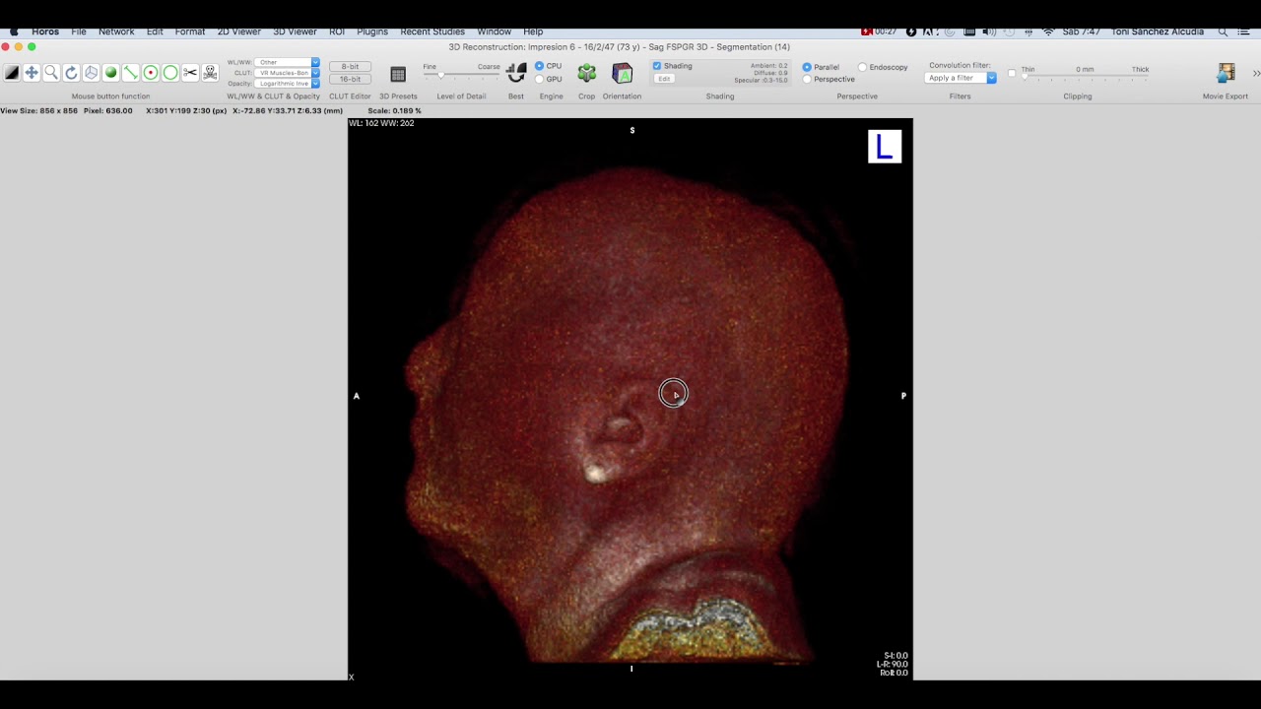Select the Scissors sculpt tool

189,73
